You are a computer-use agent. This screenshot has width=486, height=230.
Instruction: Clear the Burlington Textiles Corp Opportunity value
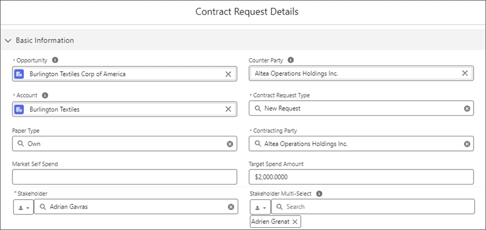click(x=228, y=74)
